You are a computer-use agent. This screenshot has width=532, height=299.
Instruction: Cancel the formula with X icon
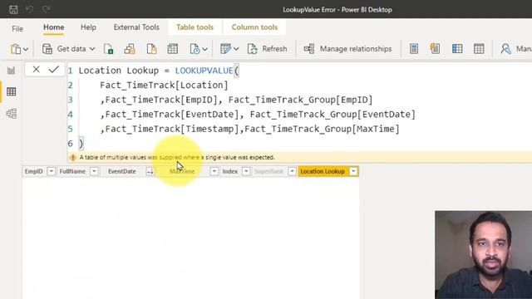(36, 70)
